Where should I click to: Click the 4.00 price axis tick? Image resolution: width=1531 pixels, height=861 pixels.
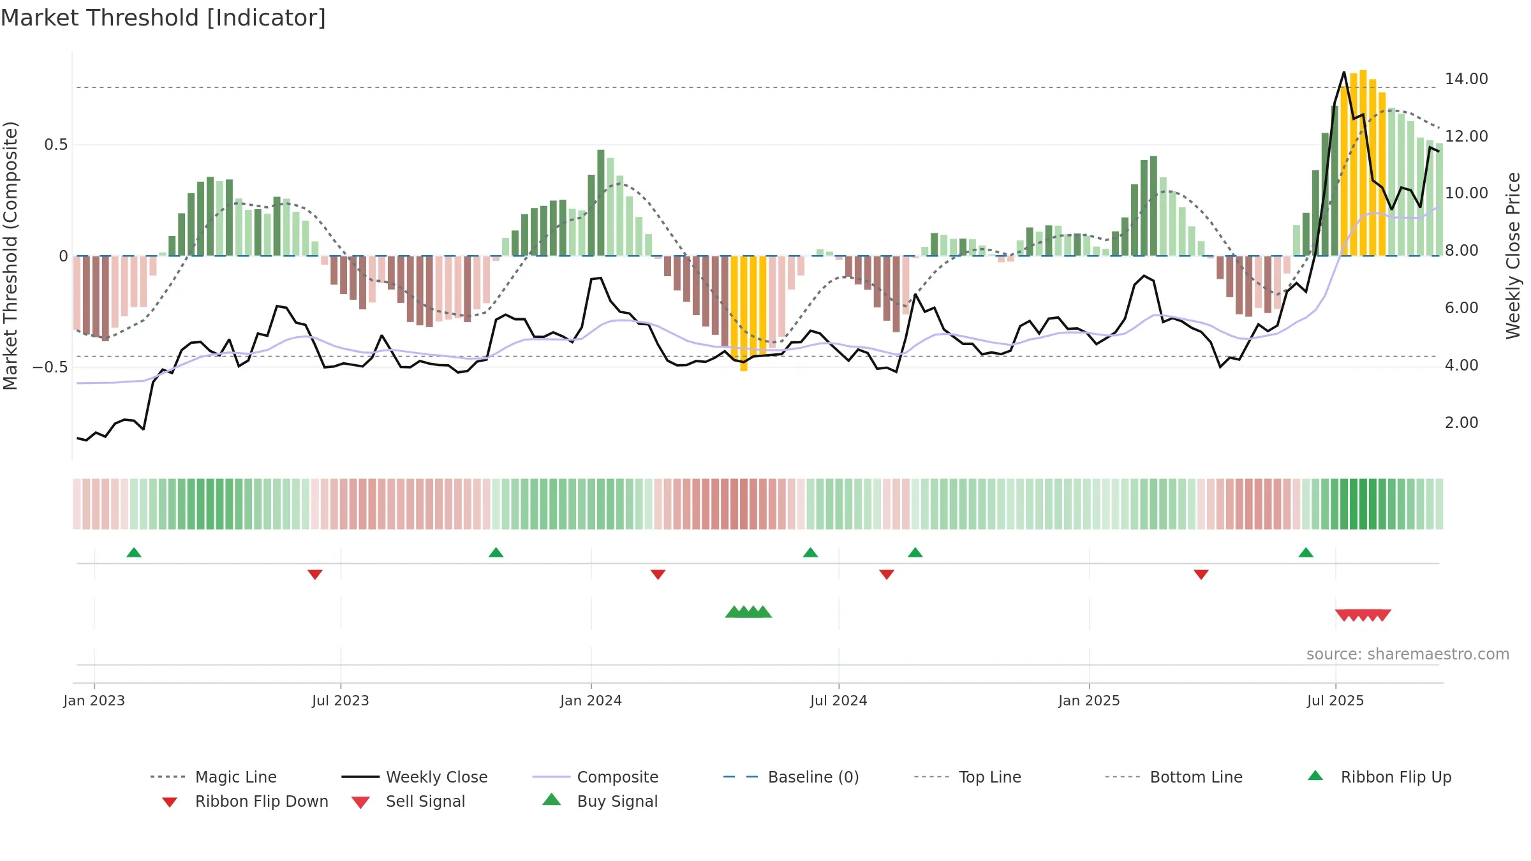[x=1461, y=365]
